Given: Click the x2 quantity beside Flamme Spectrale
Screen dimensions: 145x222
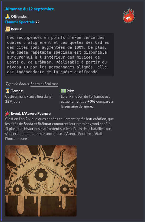Looking at the screenshot, I should [38, 22].
